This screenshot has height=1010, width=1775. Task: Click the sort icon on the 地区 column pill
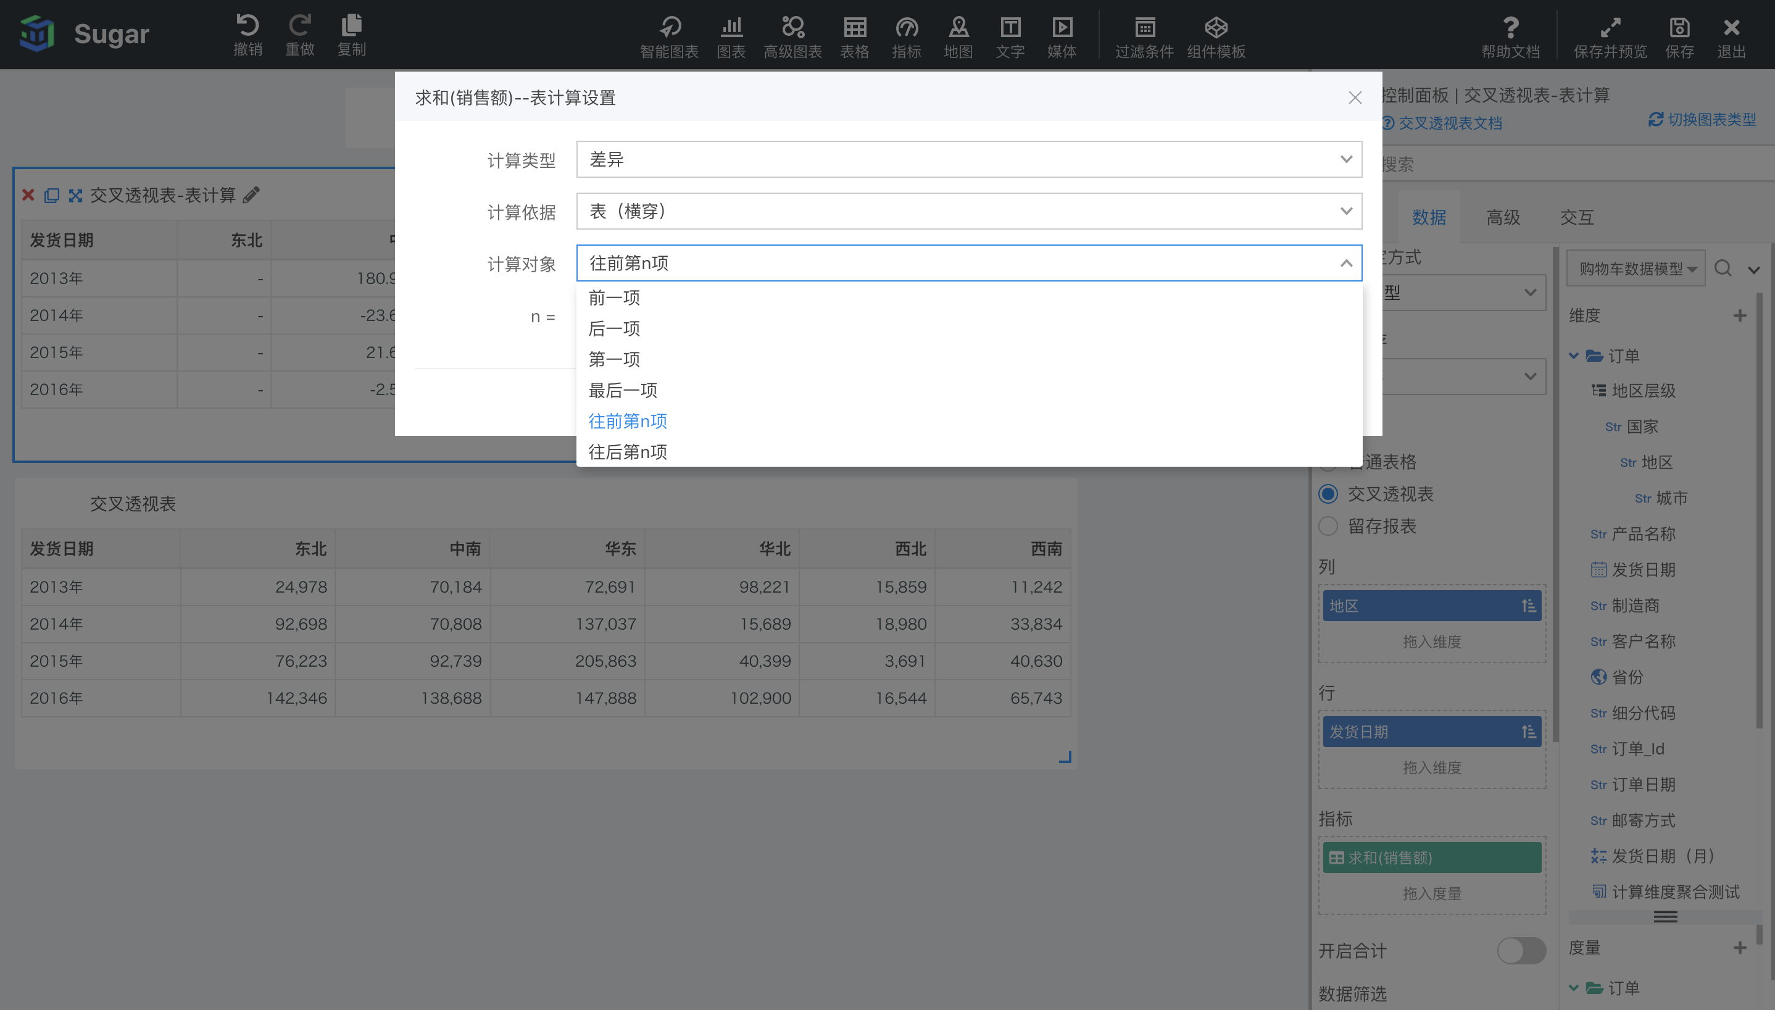[1528, 606]
